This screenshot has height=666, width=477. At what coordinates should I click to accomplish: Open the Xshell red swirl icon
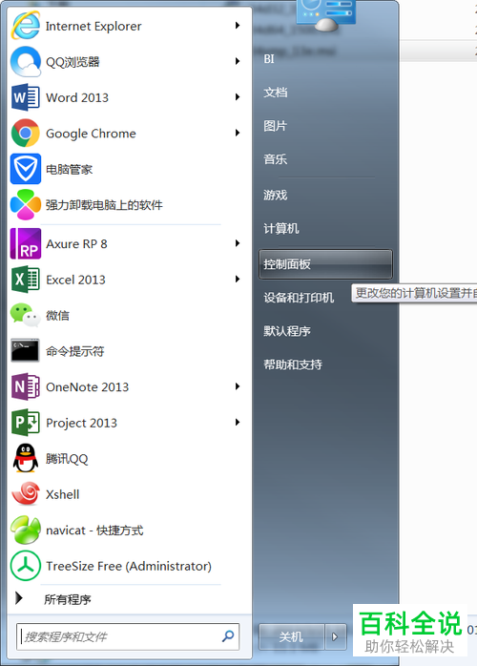click(x=26, y=494)
